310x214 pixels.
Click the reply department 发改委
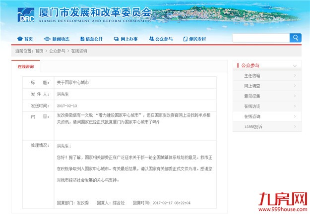tap(83, 203)
